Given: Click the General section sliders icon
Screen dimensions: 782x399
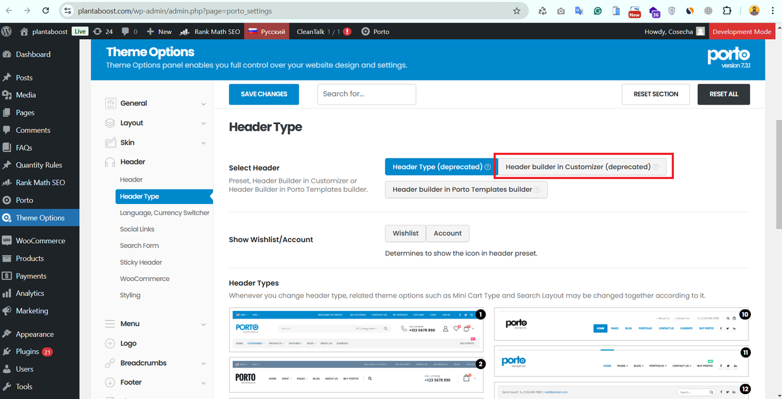Looking at the screenshot, I should click(110, 103).
